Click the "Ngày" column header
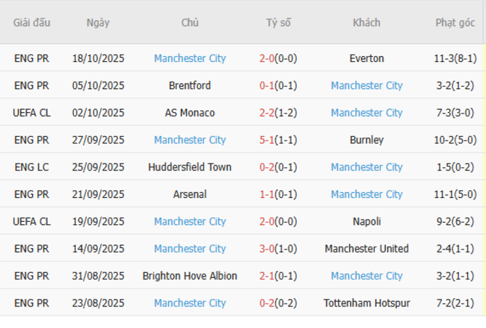Screen dimensions: 486x328 pyautogui.click(x=98, y=22)
